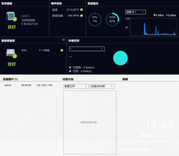The image size is (179, 156).
Task: Click the NAS system health device icon
Action: point(11,17)
